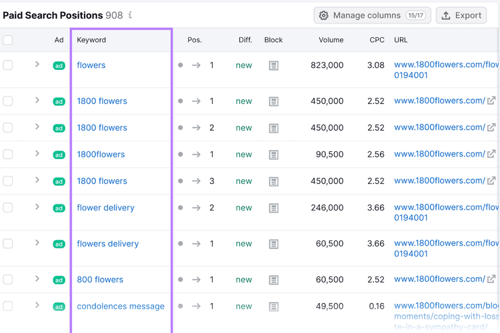View the ad block icon for flowers
The image size is (500, 333).
click(273, 66)
